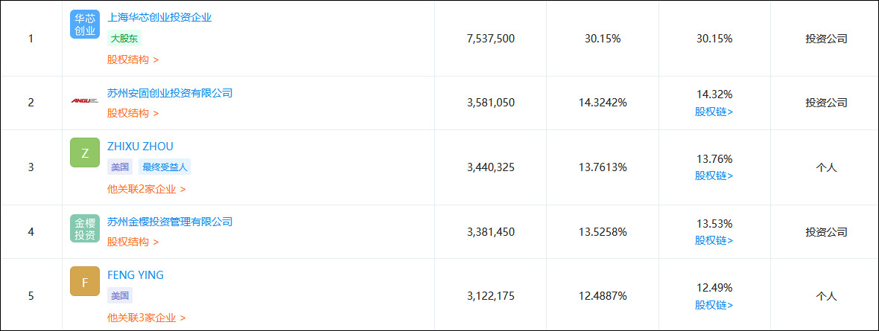Click the 华芯创业 blue logo icon
This screenshot has width=879, height=331.
coord(85,24)
